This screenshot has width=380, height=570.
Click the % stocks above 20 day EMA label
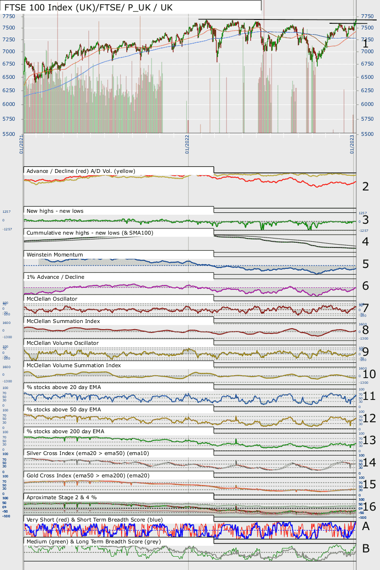64,387
